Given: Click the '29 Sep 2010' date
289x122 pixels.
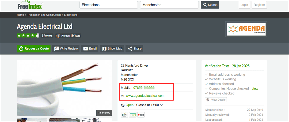Looking at the screenshot, I should pyautogui.click(x=255, y=110).
